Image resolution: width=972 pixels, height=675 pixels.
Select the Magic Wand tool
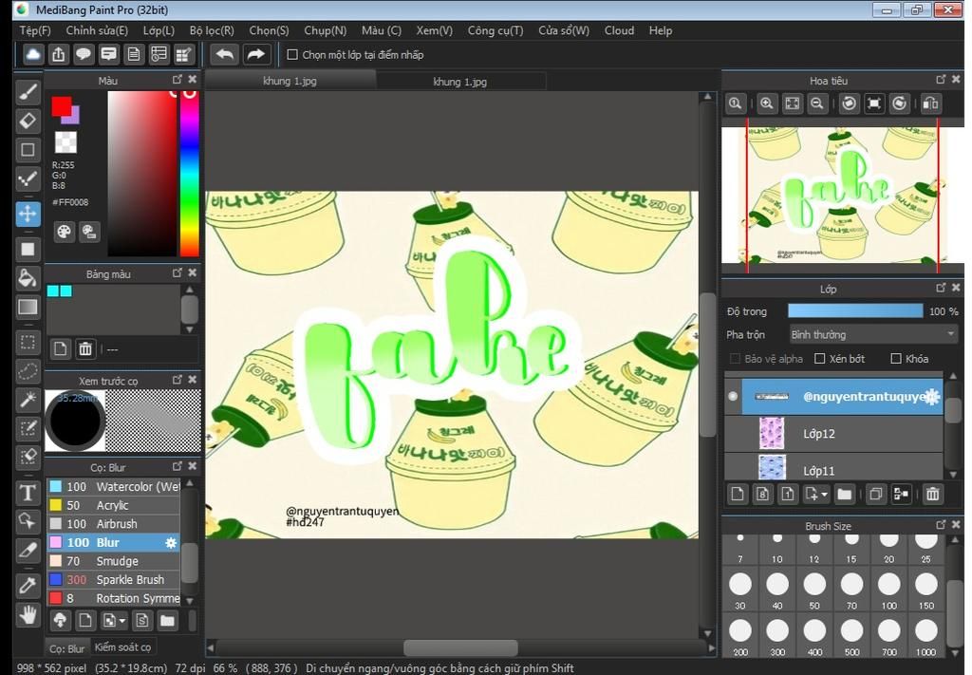tap(28, 400)
